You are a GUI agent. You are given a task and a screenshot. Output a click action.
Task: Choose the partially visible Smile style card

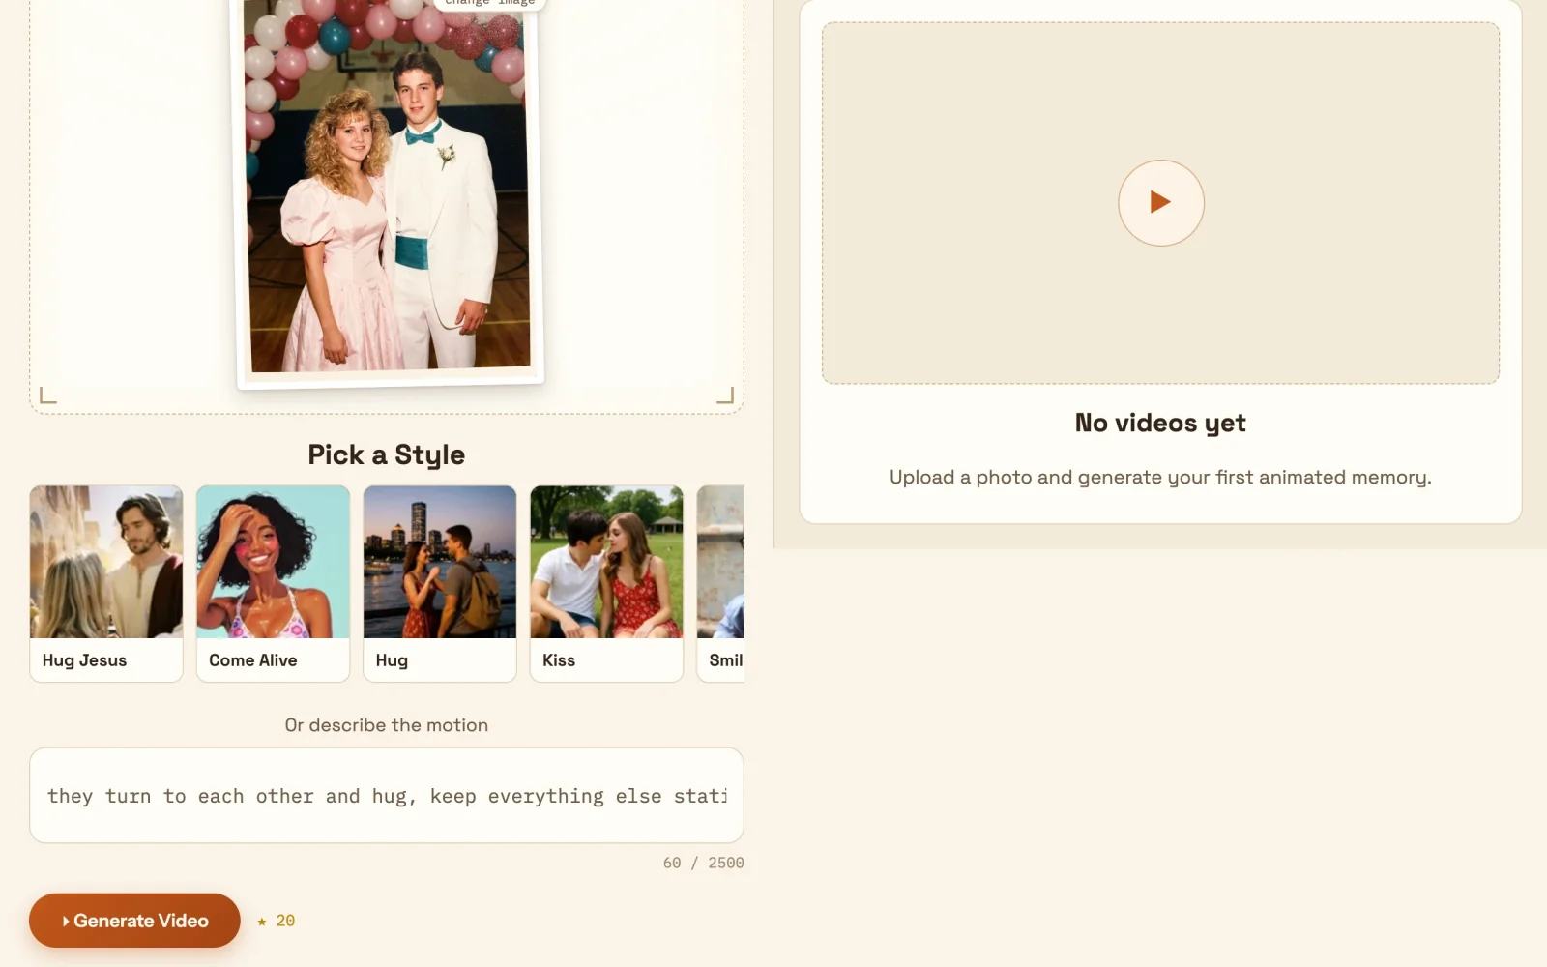pos(721,584)
